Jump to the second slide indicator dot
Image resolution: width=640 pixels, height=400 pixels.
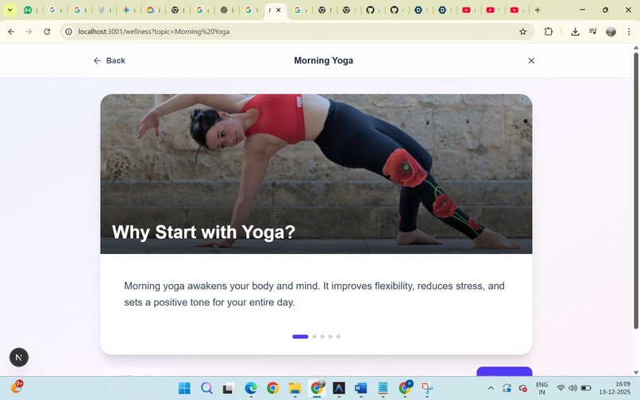click(314, 337)
